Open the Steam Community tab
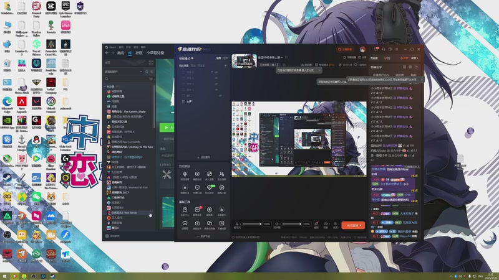Image resolution: width=499 pixels, height=280 pixels. coord(139,53)
